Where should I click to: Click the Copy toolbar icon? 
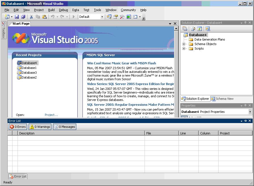[38, 17]
